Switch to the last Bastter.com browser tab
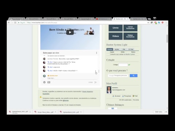 pos(138,19)
